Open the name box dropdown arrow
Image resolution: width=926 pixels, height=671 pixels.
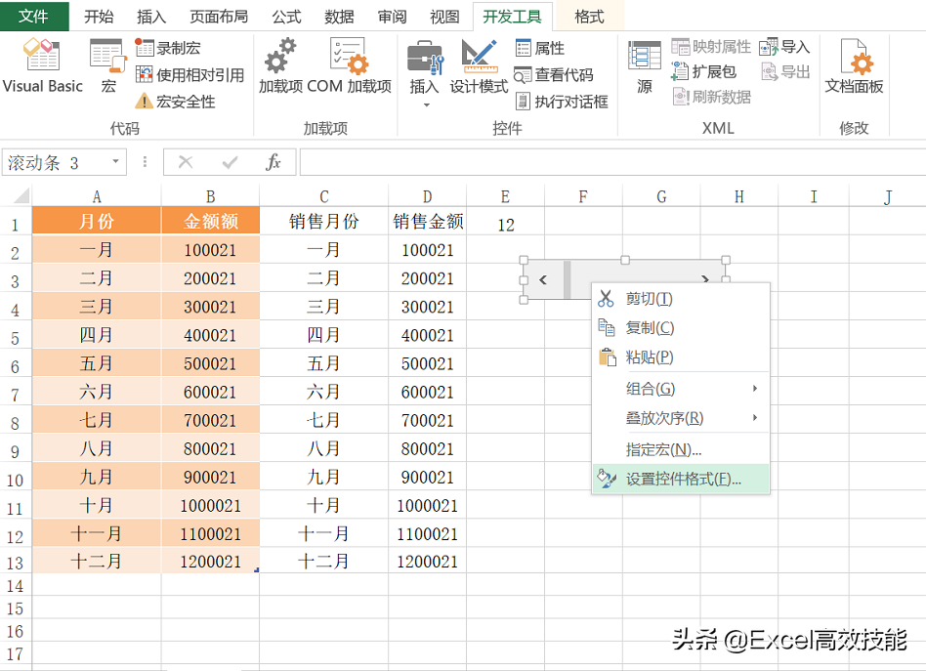(115, 161)
